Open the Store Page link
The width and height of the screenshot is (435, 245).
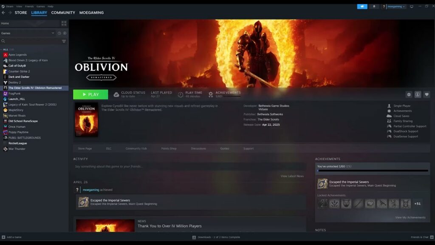coord(85,148)
